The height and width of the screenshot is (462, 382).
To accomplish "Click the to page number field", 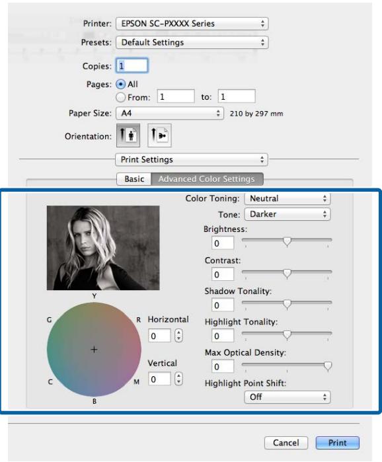I will tap(237, 96).
